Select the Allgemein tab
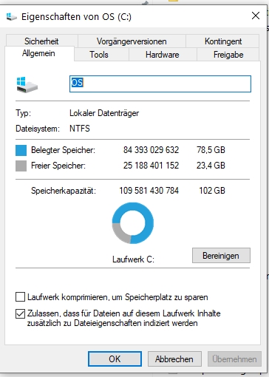This screenshot has width=269, height=377. click(38, 53)
